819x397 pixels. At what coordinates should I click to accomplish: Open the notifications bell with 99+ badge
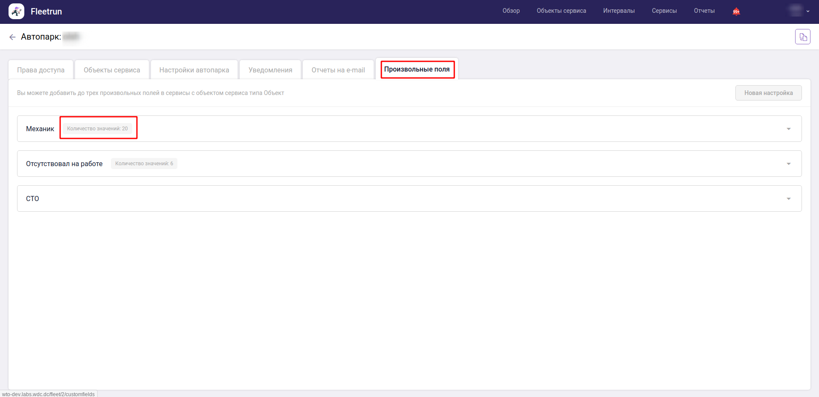click(736, 12)
